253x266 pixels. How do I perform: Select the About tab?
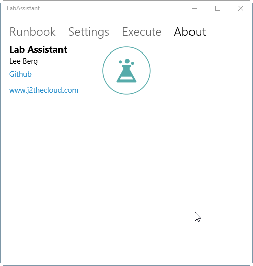point(190,32)
